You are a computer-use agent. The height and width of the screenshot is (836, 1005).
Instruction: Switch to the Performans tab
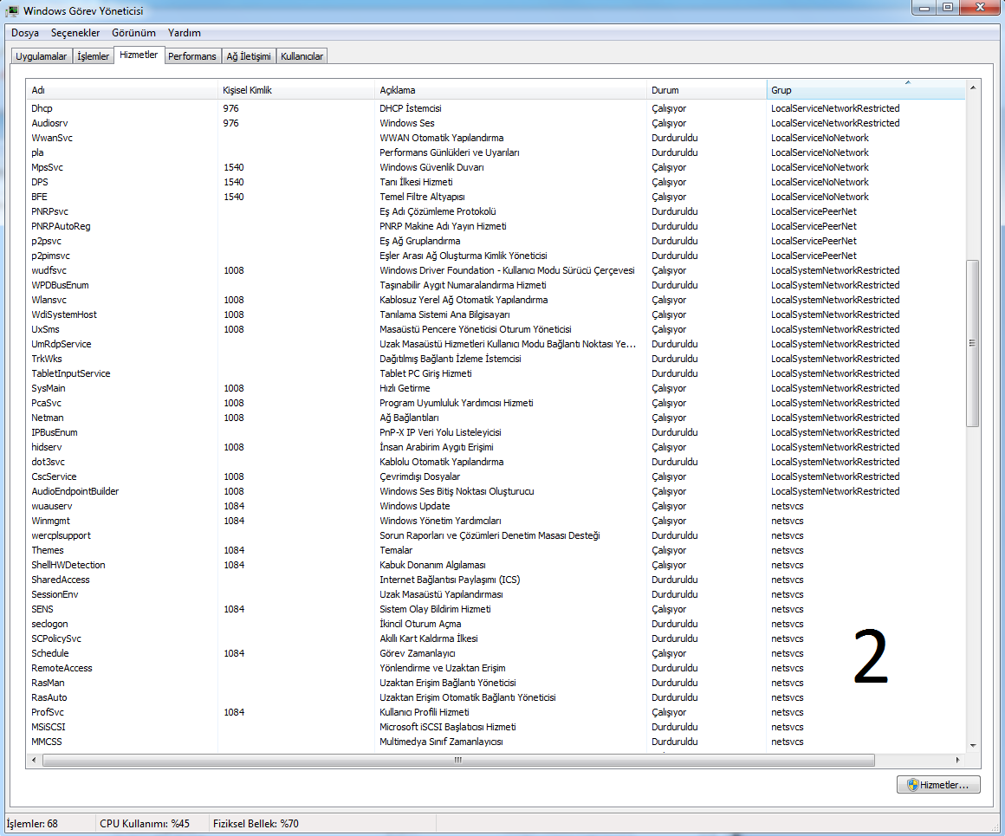(x=192, y=56)
